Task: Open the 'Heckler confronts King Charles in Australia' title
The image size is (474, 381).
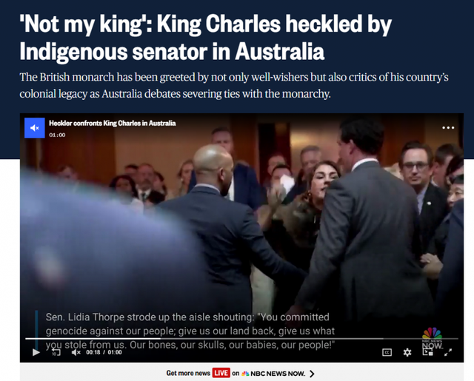Action: click(x=112, y=123)
